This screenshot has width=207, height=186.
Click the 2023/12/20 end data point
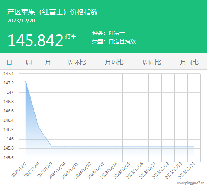coord(194,146)
